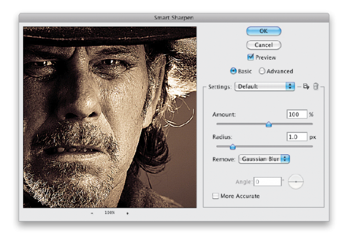Click the save settings copy icon
Viewport: 348px width, 236px height.
tap(306, 86)
